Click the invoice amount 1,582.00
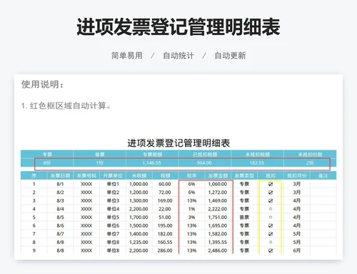Screen dimensions: 357x274 point(218,234)
